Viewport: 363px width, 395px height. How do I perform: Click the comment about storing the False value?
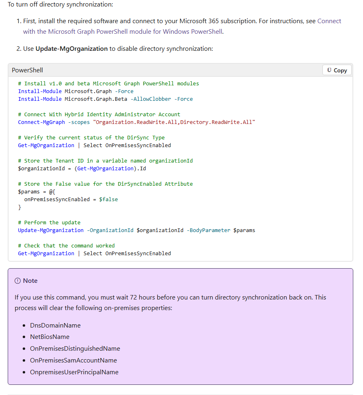105,184
